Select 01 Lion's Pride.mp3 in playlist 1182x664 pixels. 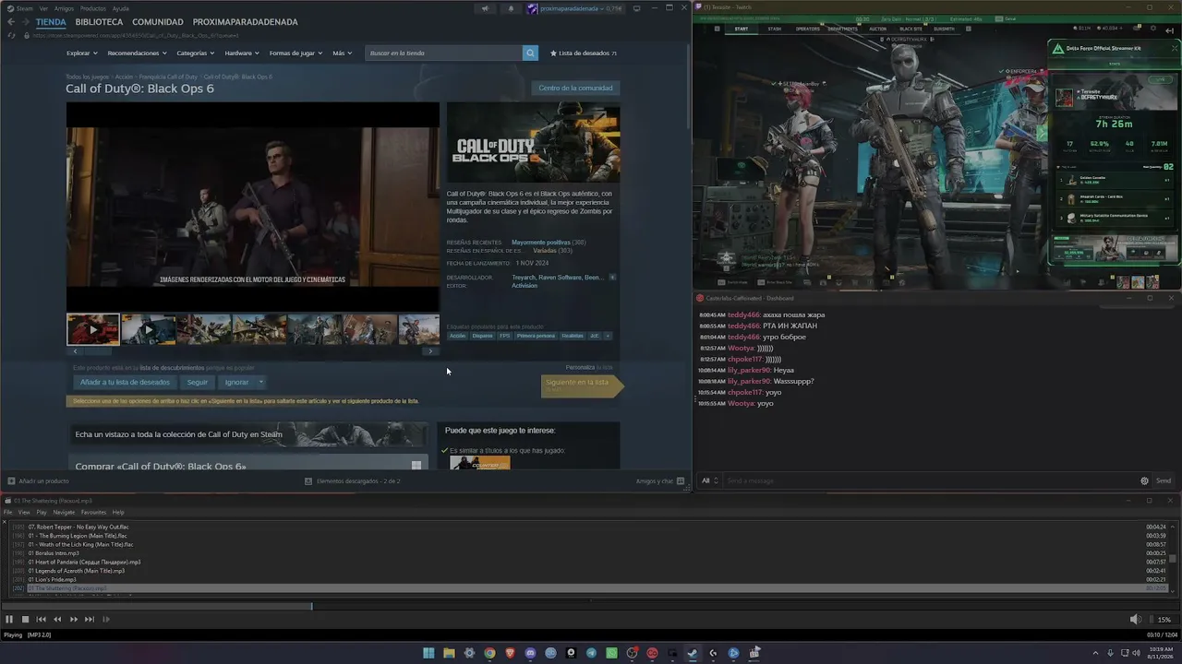(x=52, y=579)
